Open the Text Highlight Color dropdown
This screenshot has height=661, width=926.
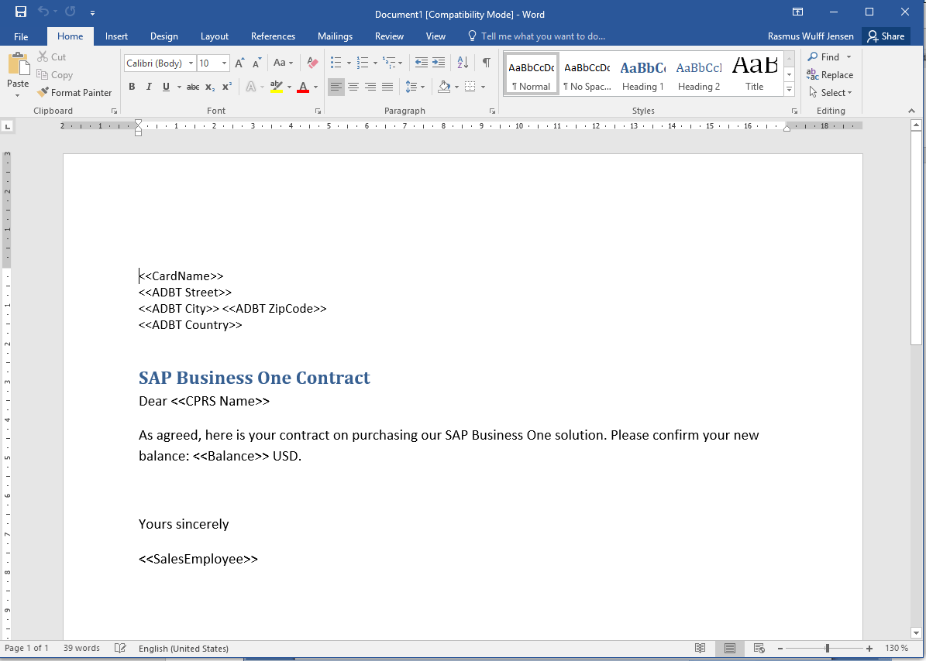(x=288, y=87)
